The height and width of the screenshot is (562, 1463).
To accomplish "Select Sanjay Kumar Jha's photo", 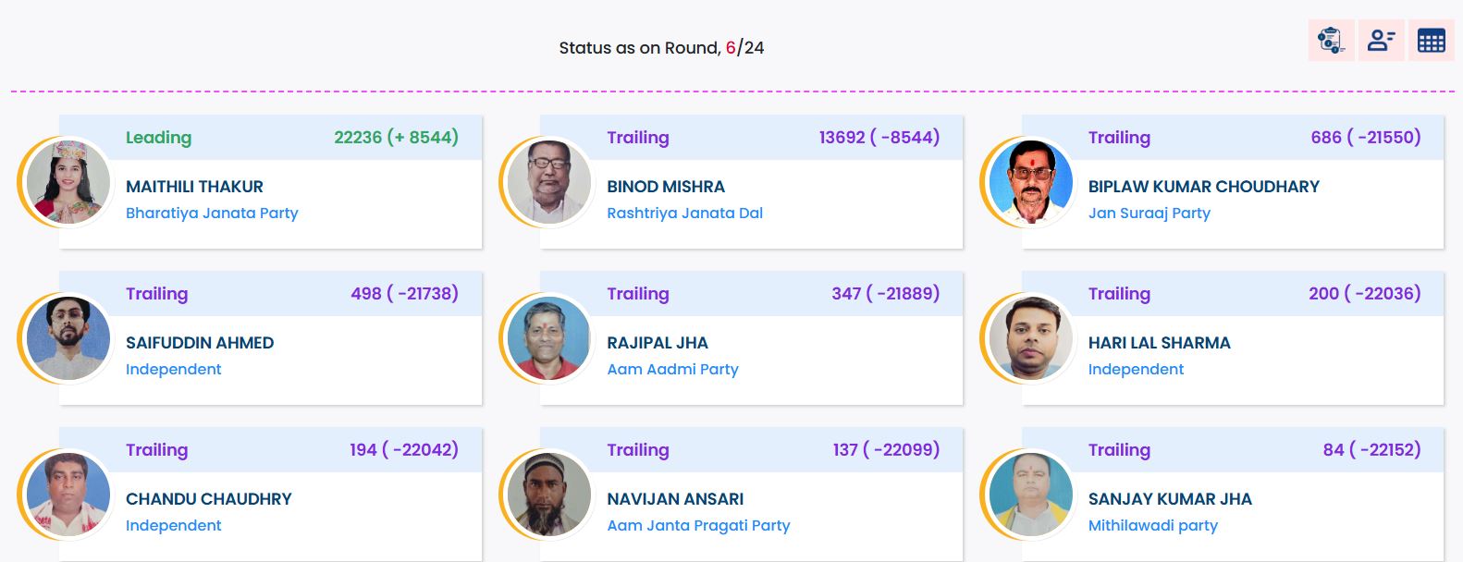I will tap(1030, 495).
